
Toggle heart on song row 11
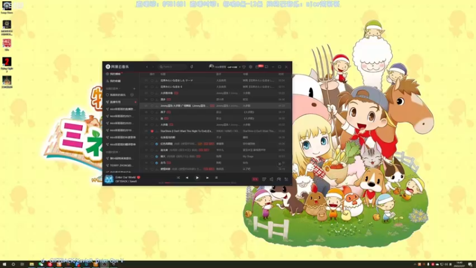(152, 144)
